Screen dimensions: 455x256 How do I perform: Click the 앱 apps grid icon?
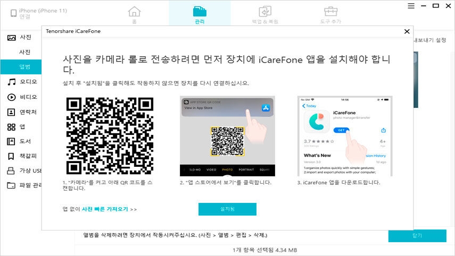click(x=11, y=127)
